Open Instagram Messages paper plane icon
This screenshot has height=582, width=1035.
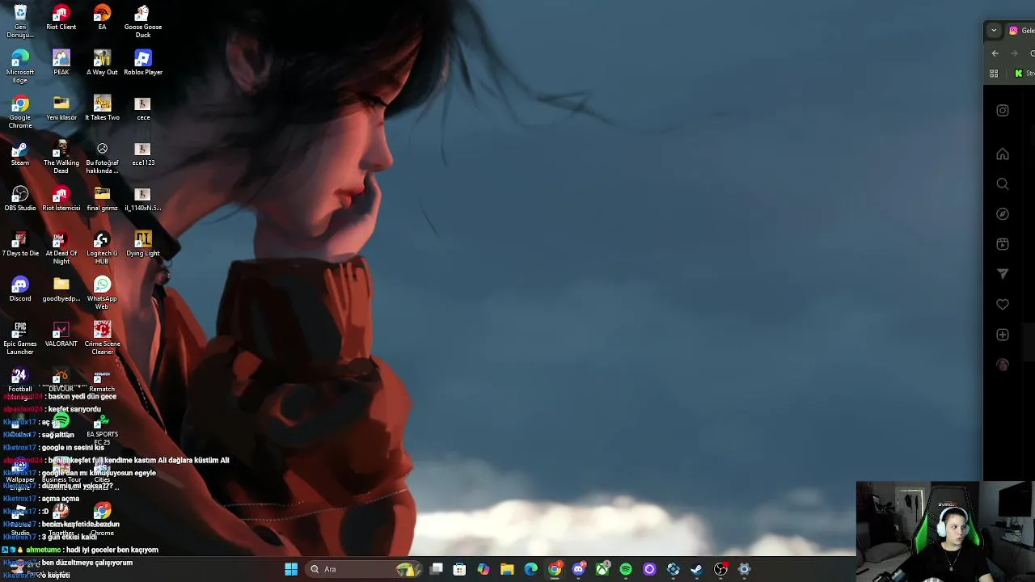coord(1003,274)
